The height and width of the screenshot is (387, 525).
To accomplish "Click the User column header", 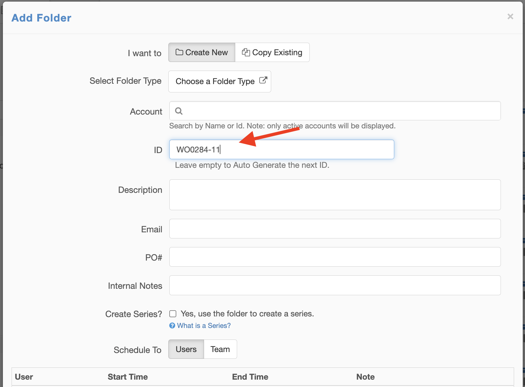I will pos(24,377).
